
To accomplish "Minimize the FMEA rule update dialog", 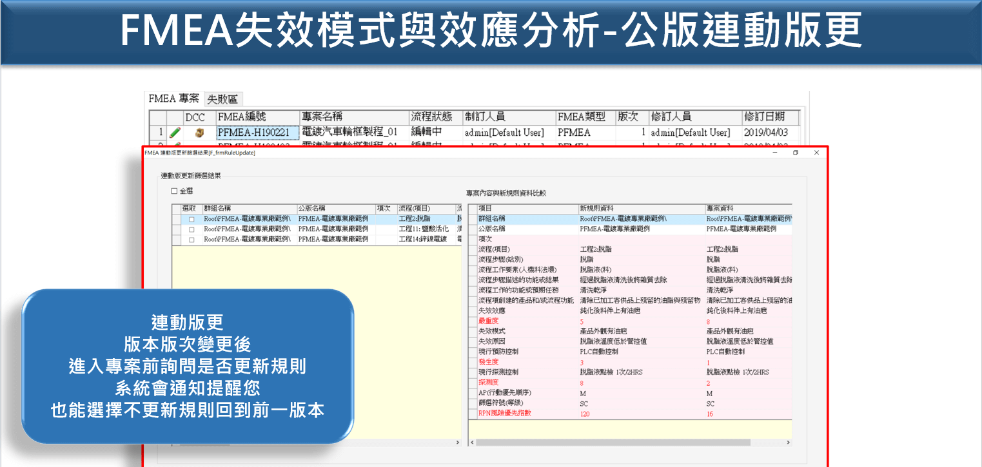I will pyautogui.click(x=775, y=153).
